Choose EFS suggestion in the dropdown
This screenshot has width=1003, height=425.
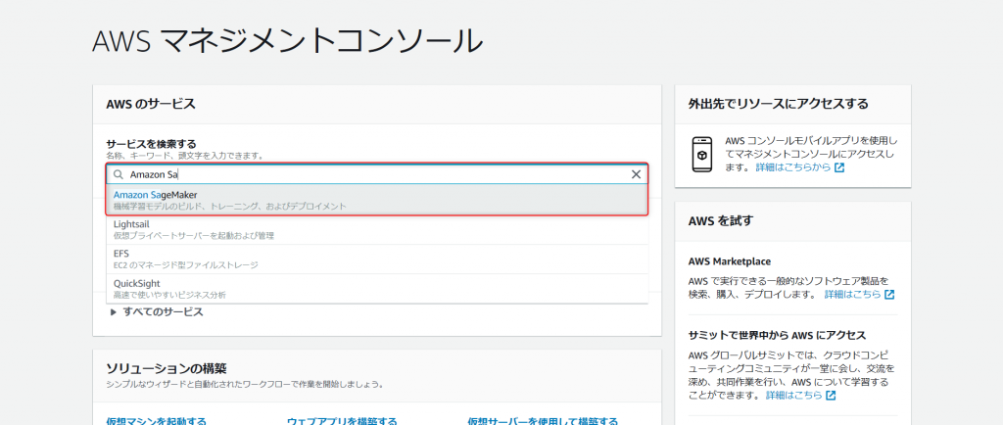377,259
